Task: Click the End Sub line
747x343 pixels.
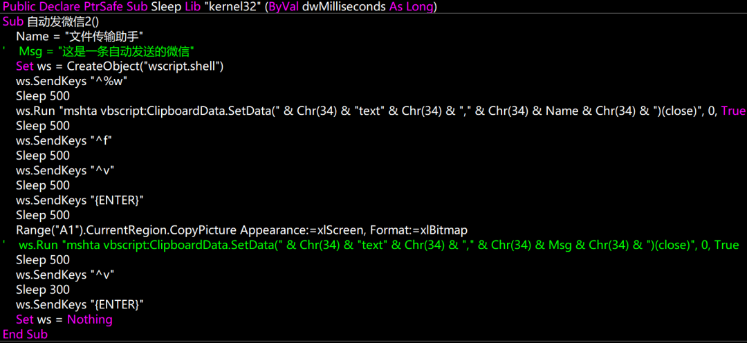Action: coord(26,335)
